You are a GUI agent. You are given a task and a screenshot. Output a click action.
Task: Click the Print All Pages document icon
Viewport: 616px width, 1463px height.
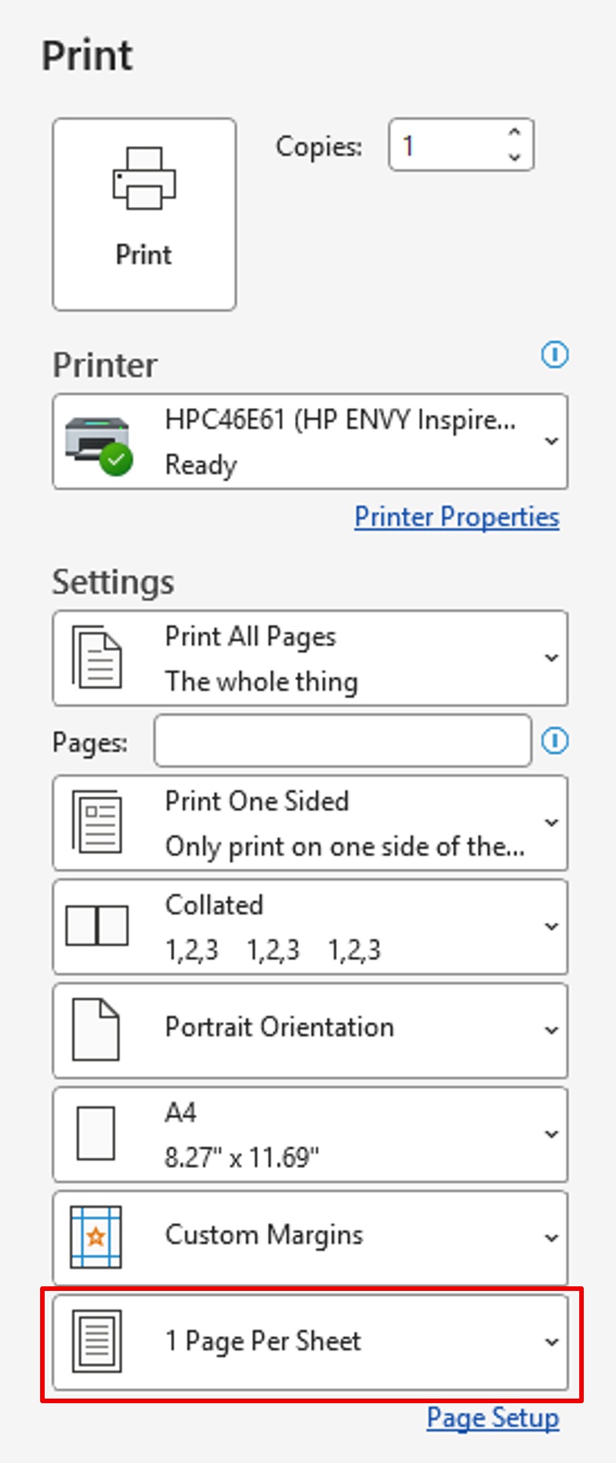point(97,658)
